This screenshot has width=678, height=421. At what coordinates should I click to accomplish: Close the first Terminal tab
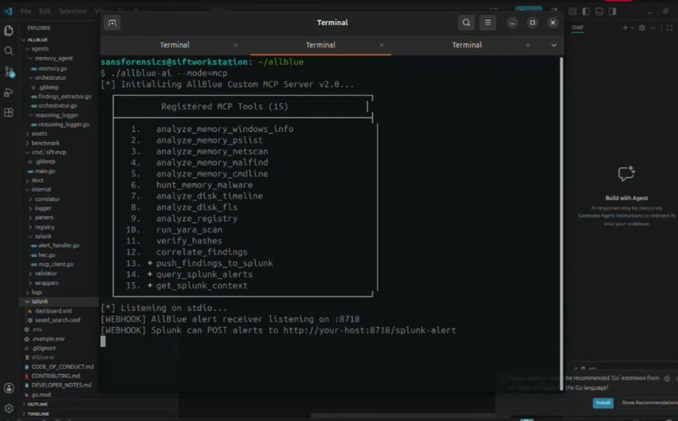coord(236,45)
